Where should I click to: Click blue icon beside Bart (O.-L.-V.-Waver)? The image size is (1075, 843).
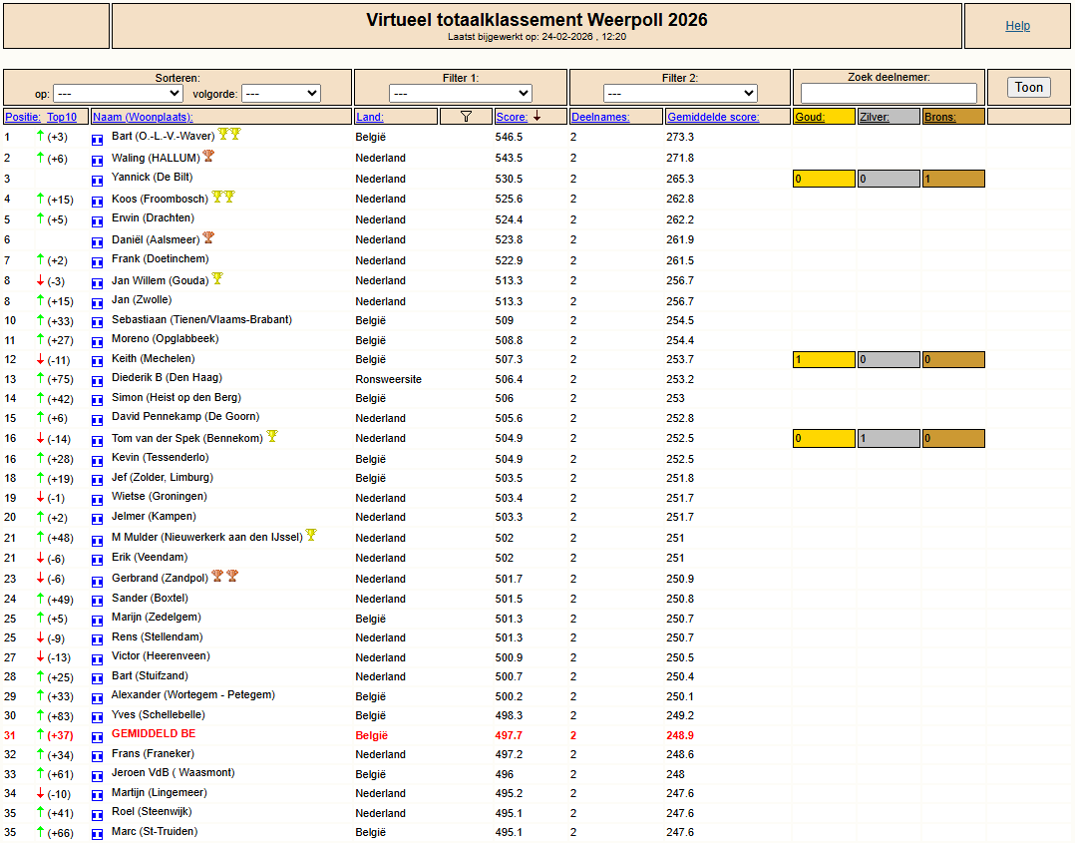pos(98,140)
